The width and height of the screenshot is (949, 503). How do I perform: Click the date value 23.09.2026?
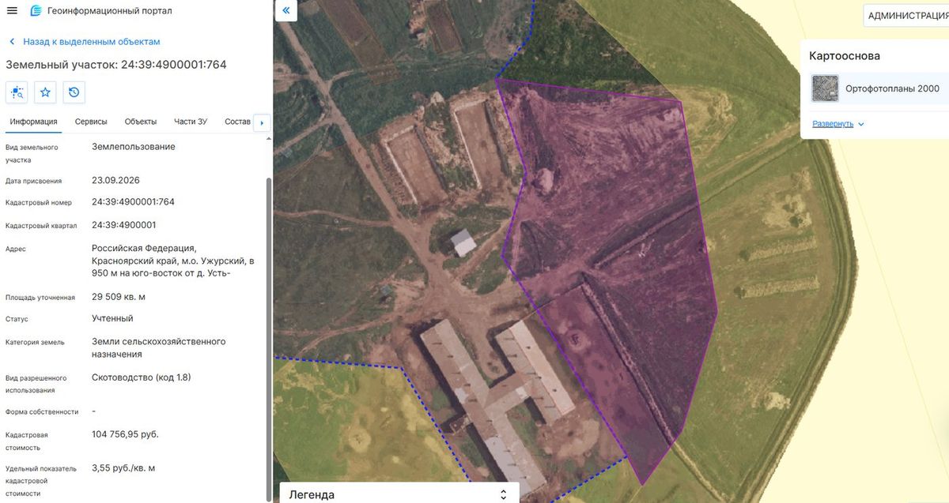coord(115,180)
